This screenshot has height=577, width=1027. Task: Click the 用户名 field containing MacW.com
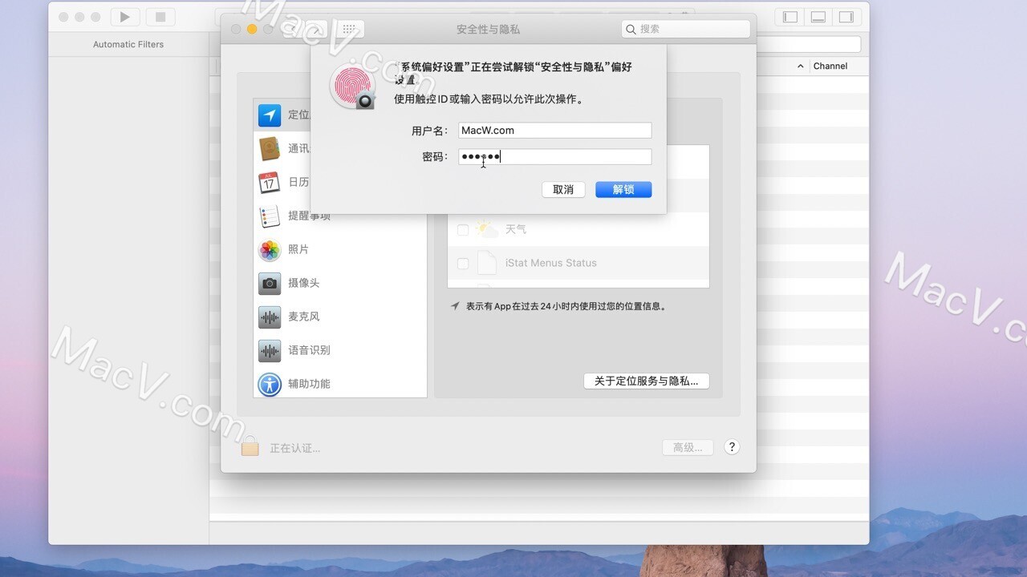tap(555, 131)
